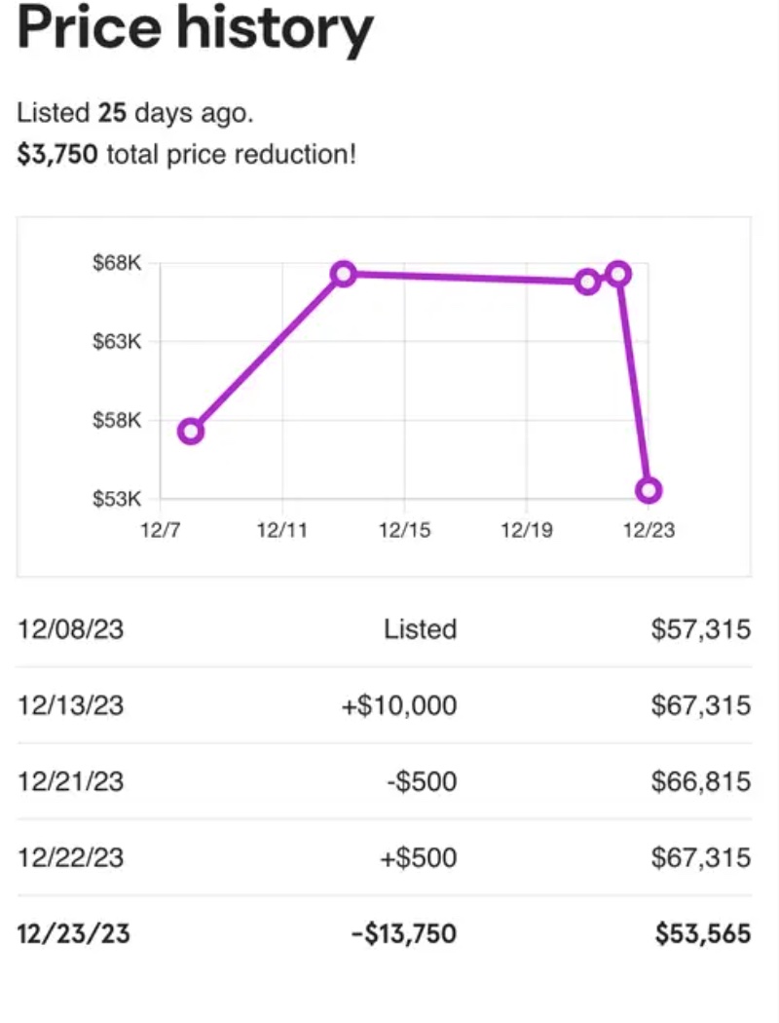
Task: Click the $3,750 total price reduction text
Action: [187, 154]
